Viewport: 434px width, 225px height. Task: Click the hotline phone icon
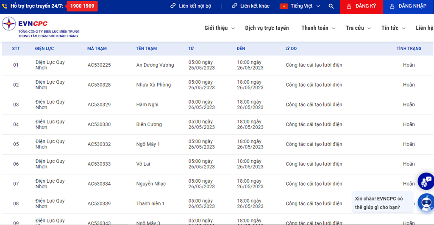pos(5,6)
